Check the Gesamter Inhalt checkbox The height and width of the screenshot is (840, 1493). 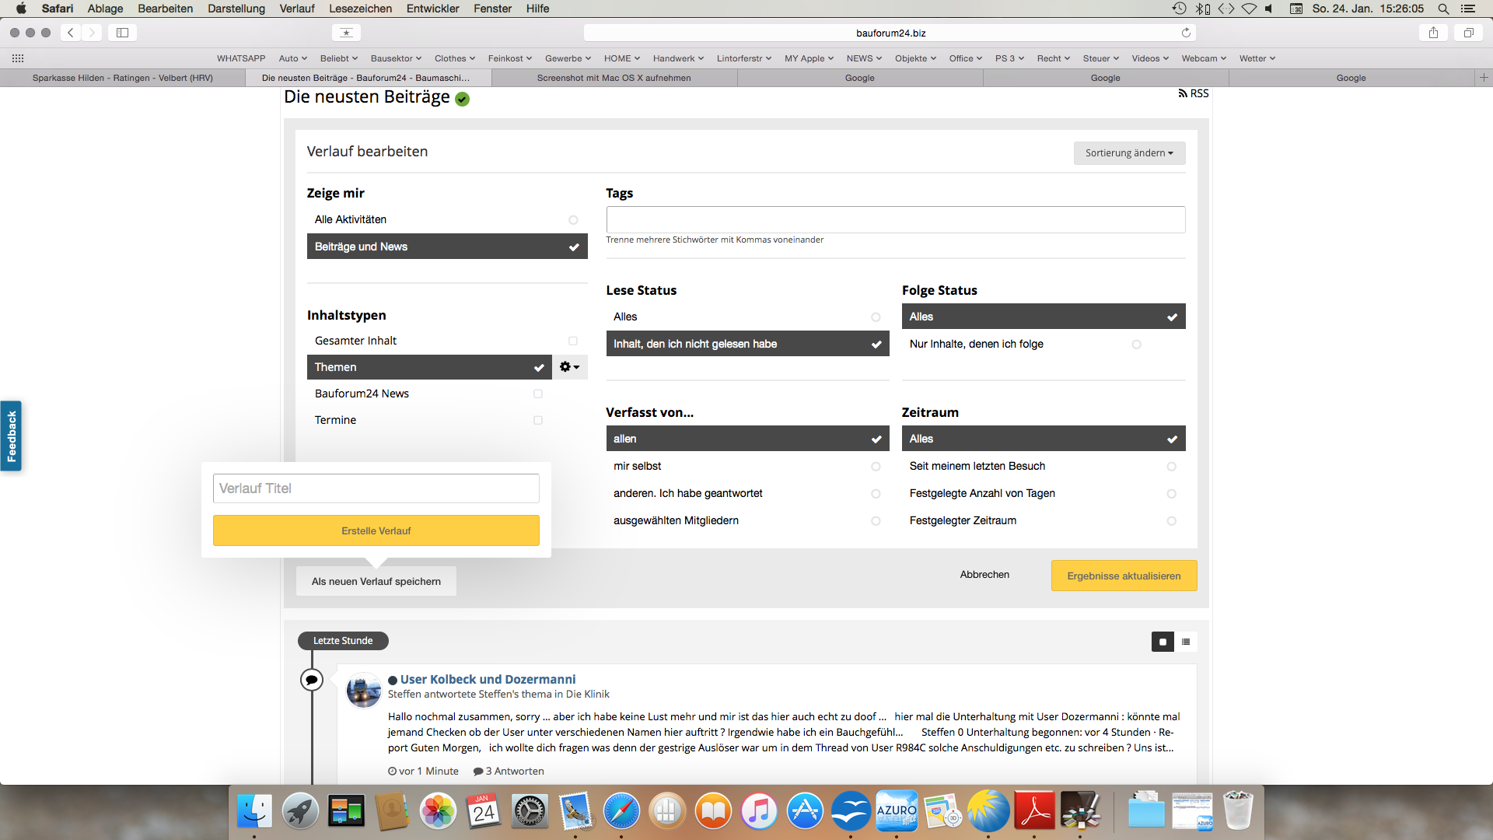(x=573, y=341)
